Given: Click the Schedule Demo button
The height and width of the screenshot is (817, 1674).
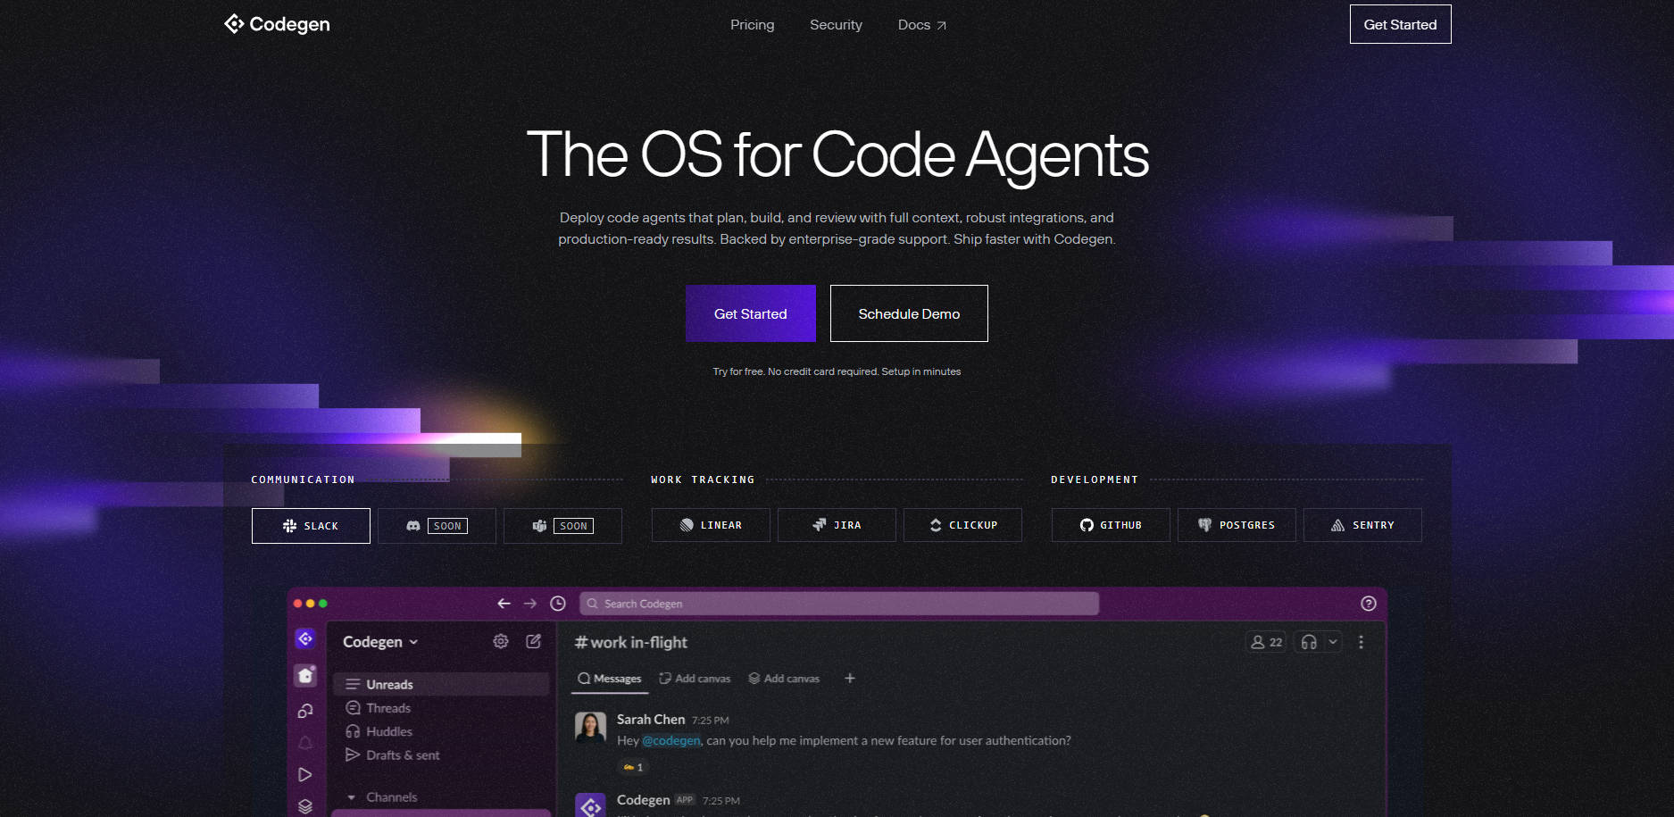Looking at the screenshot, I should pos(909,313).
